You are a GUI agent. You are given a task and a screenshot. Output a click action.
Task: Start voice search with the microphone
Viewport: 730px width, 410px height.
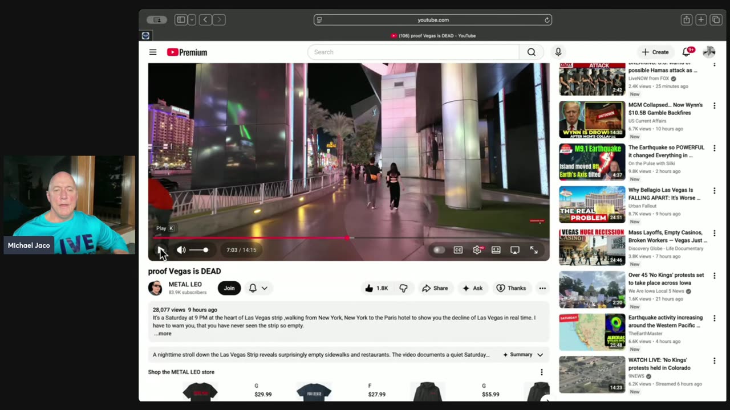[558, 52]
